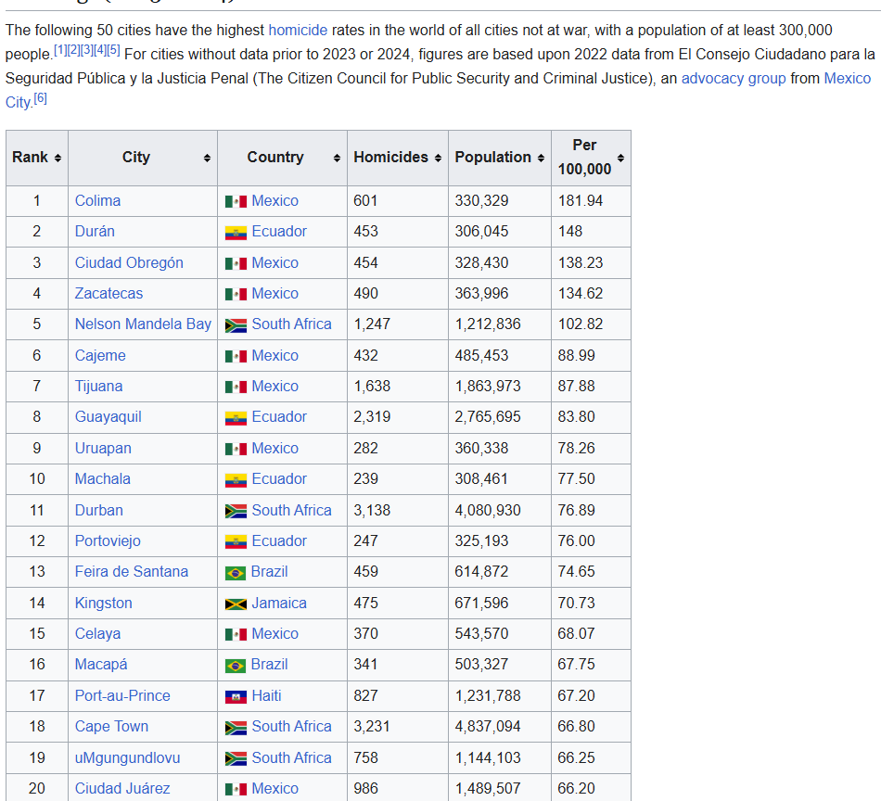The image size is (881, 801).
Task: Open the Ciudad Obregón city link
Action: point(129,263)
